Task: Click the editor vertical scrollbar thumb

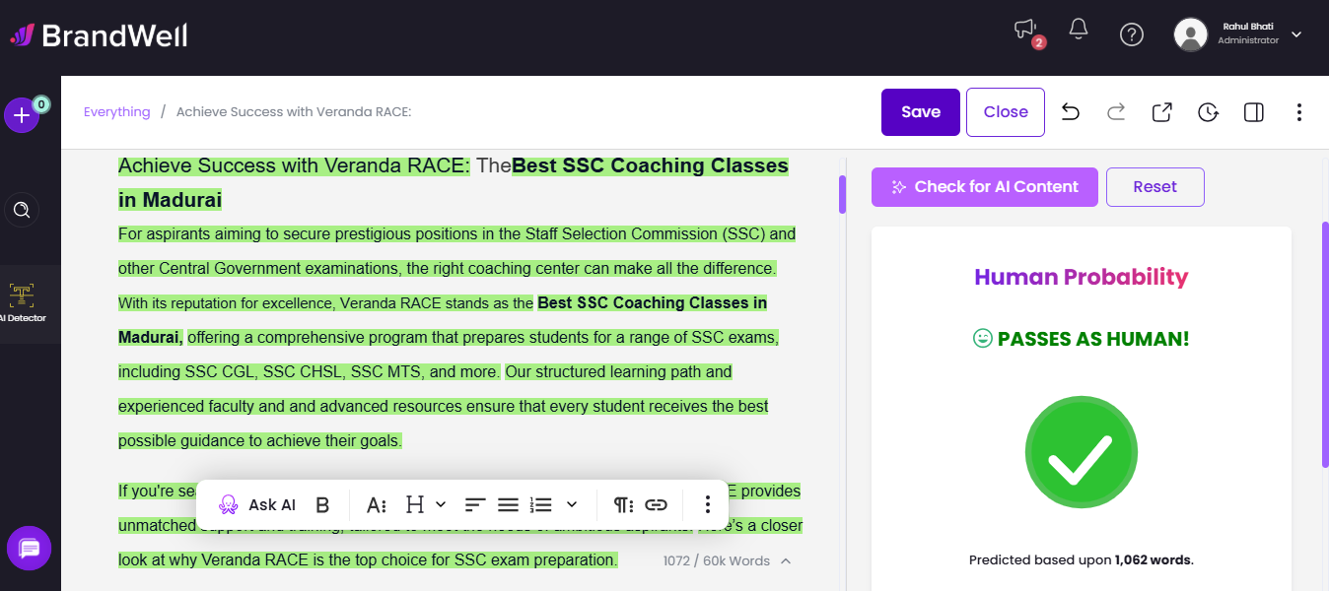Action: point(842,194)
